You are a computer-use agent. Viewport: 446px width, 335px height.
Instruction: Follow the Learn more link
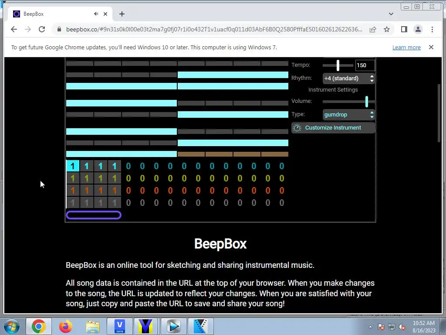point(406,47)
